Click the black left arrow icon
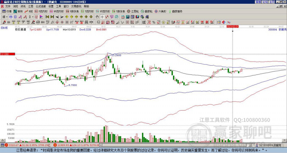This screenshot has height=153, width=287. tap(57, 17)
